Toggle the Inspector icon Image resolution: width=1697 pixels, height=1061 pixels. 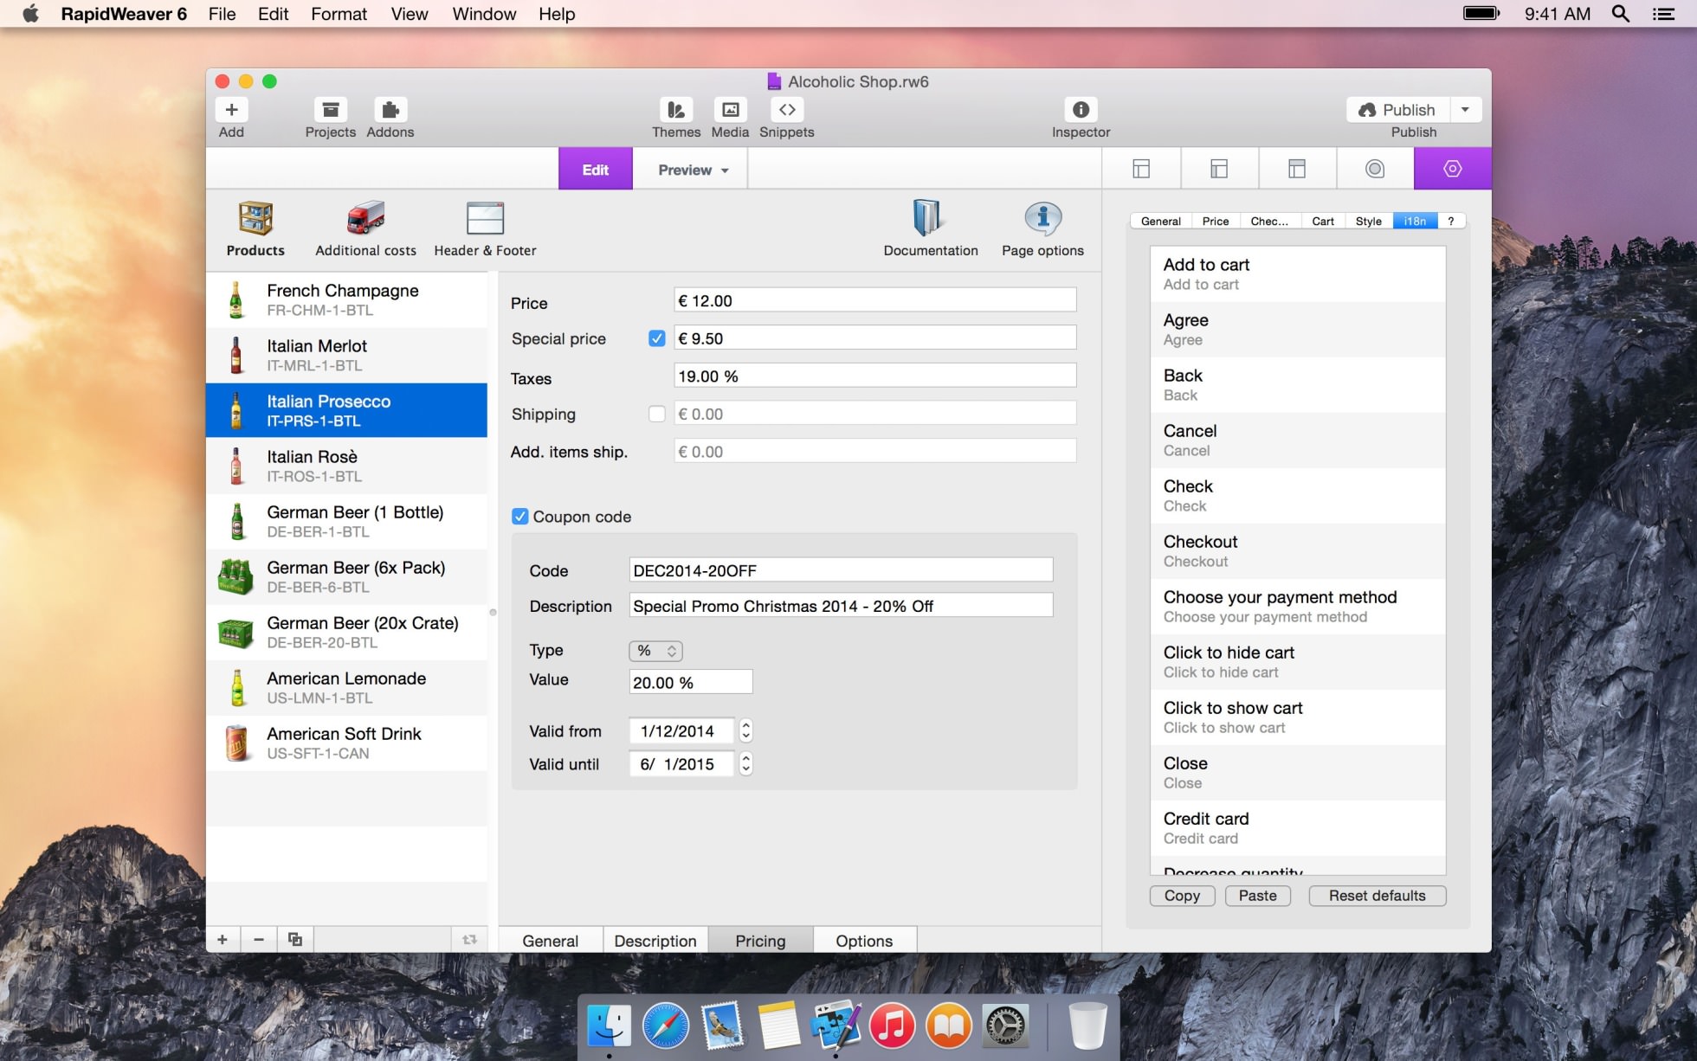(1081, 110)
